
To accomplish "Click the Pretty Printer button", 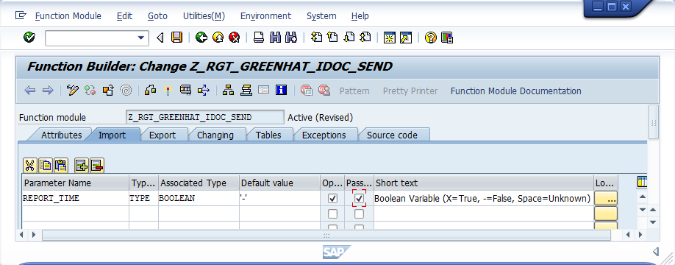I will point(410,91).
